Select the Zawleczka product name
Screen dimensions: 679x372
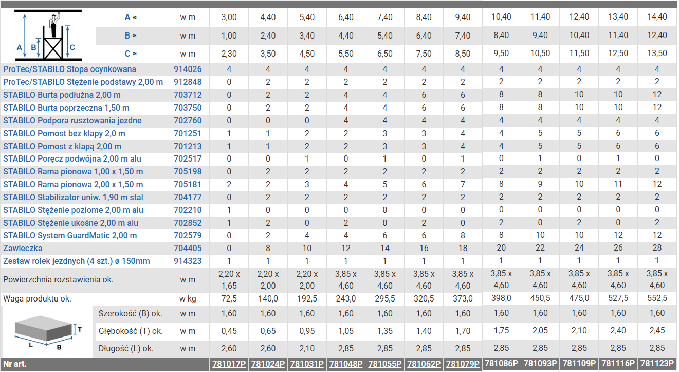(22, 249)
